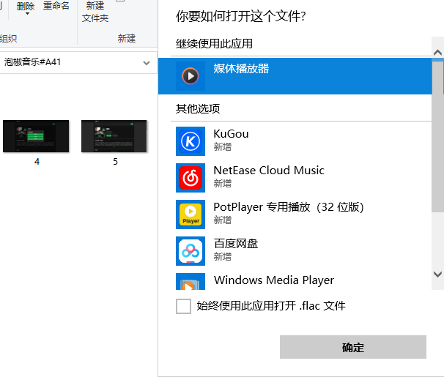The height and width of the screenshot is (377, 444).
Task: Choose the 百度网盘 cloud icon
Action: tap(190, 251)
